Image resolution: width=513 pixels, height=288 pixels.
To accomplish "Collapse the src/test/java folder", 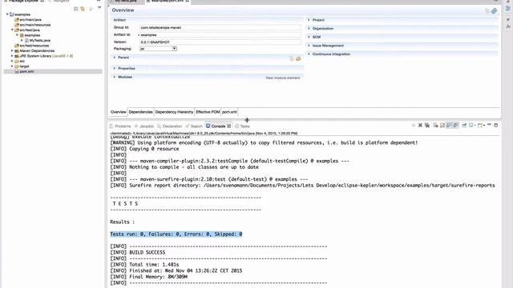I will pyautogui.click(x=13, y=30).
